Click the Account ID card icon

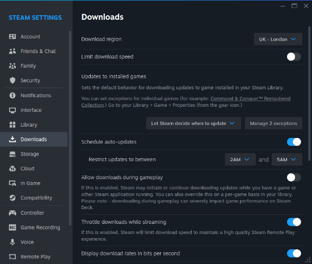12,37
